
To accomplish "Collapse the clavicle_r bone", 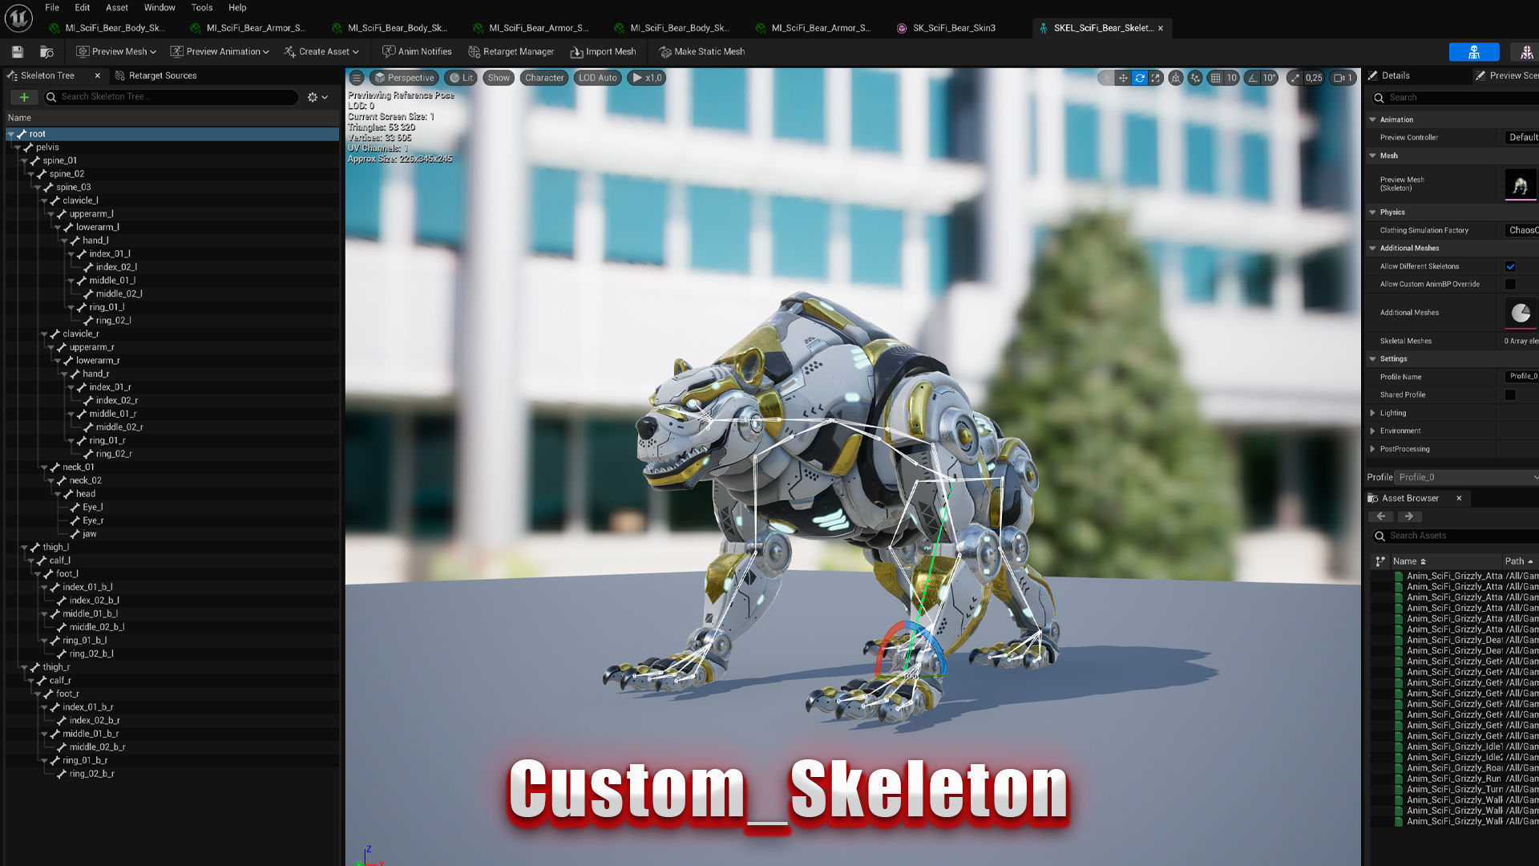I will tap(45, 334).
